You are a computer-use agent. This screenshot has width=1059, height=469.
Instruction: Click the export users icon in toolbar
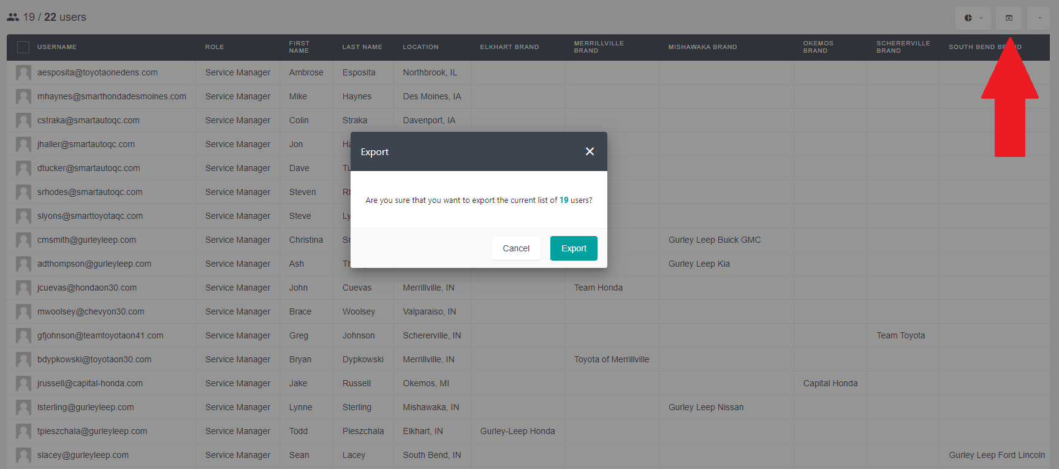click(1009, 18)
